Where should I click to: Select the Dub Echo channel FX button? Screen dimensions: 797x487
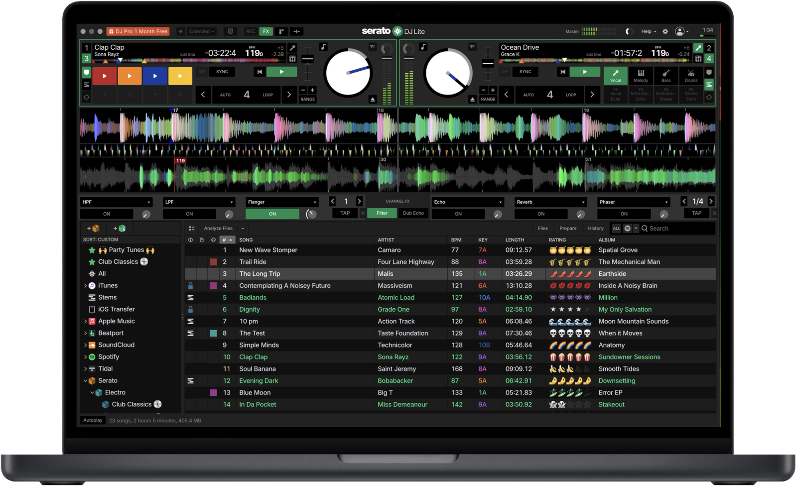coord(413,213)
